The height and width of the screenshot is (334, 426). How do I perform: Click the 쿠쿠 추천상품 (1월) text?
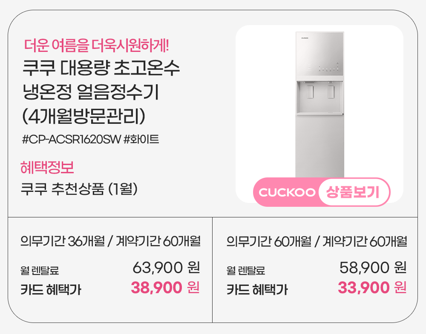coord(79,188)
